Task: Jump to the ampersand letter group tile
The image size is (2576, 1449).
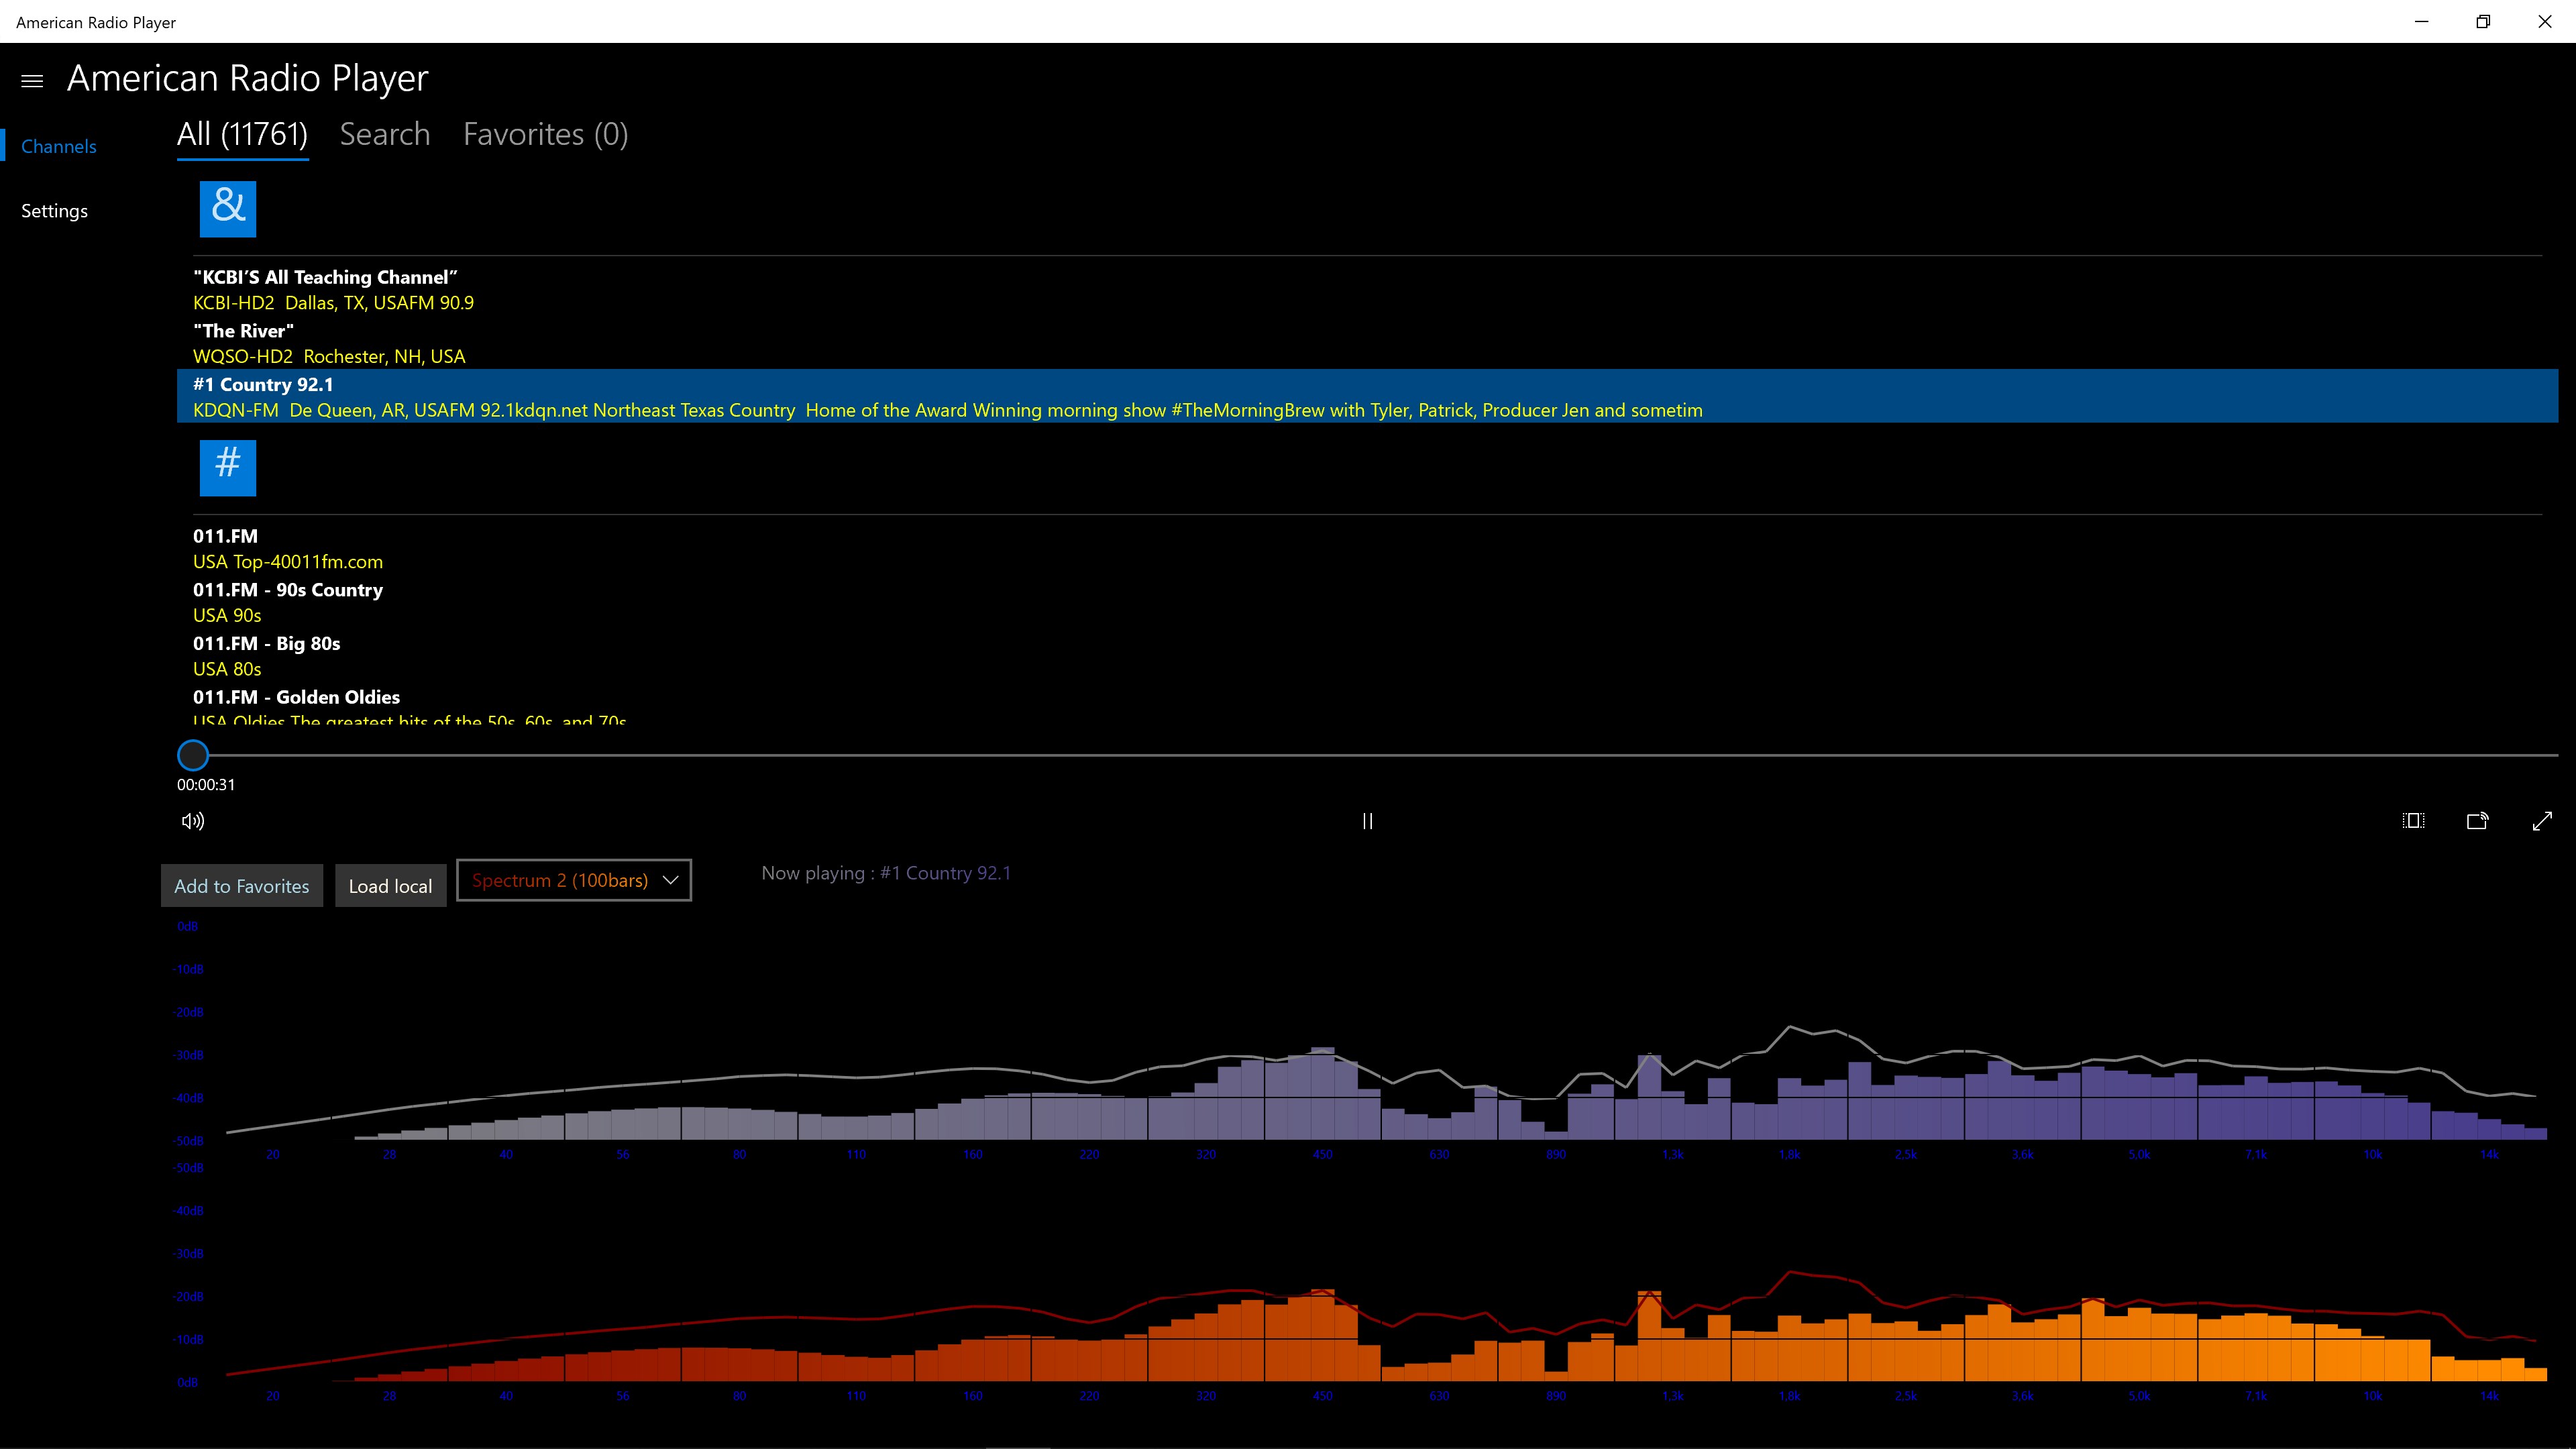Action: (x=228, y=209)
